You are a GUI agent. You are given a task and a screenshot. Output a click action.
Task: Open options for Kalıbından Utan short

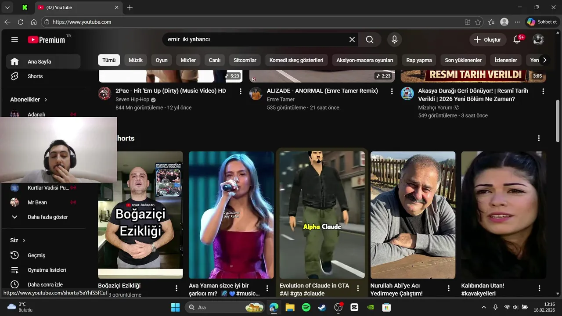coord(539,288)
